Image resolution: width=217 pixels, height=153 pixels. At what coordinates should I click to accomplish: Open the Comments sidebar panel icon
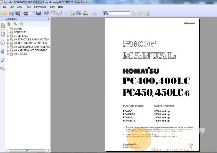click(3, 68)
